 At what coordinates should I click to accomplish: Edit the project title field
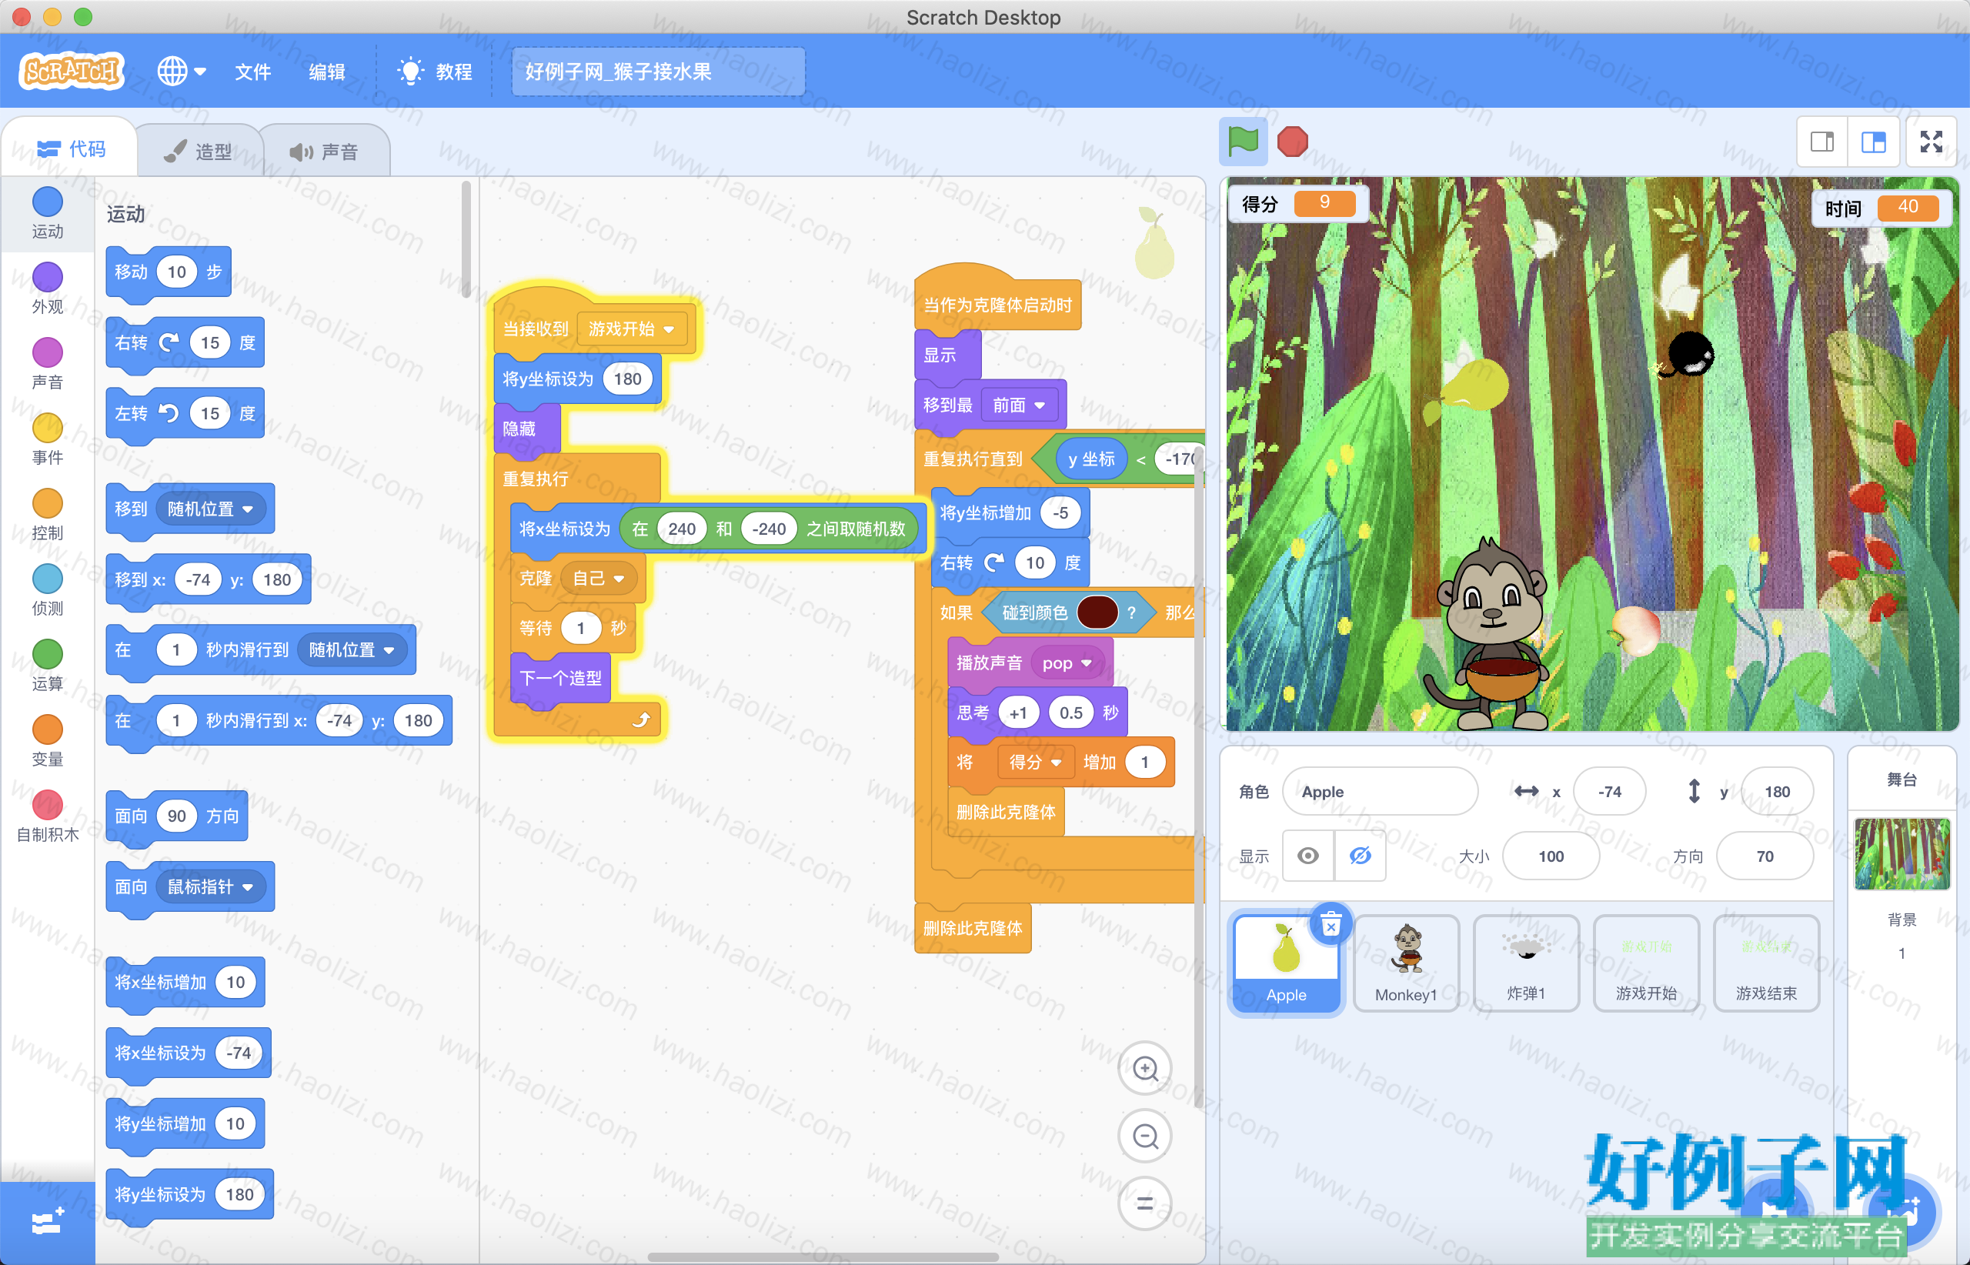point(658,72)
